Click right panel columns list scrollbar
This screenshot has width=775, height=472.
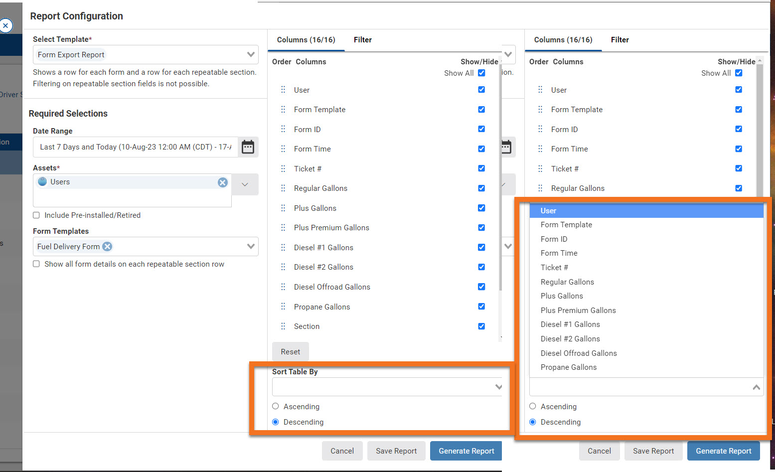[760, 130]
